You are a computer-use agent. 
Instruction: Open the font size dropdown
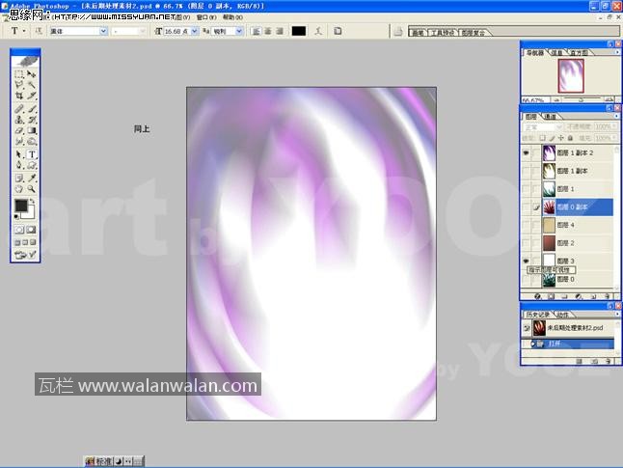pos(195,31)
